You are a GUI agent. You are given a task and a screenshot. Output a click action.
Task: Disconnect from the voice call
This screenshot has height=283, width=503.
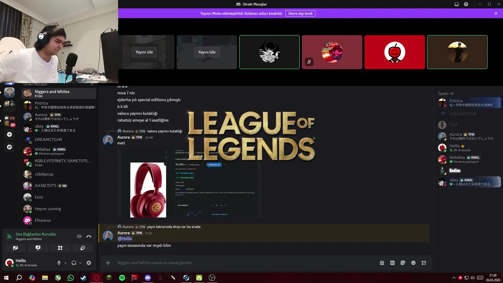point(89,236)
